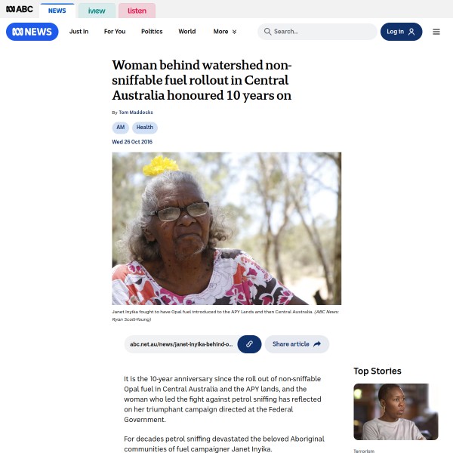This screenshot has width=453, height=453.
Task: Open author Tom Maddocks link
Action: tap(136, 112)
